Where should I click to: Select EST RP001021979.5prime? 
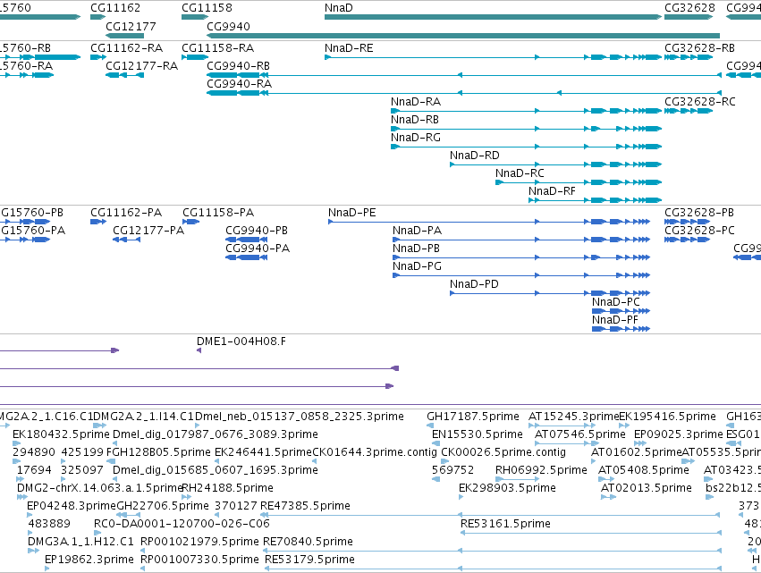(143, 551)
